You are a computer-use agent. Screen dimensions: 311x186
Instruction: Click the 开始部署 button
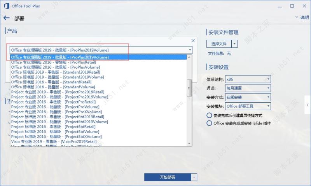coord(168,177)
